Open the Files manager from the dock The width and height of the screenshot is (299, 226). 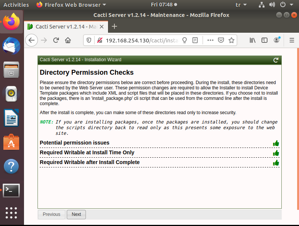[x=11, y=70]
